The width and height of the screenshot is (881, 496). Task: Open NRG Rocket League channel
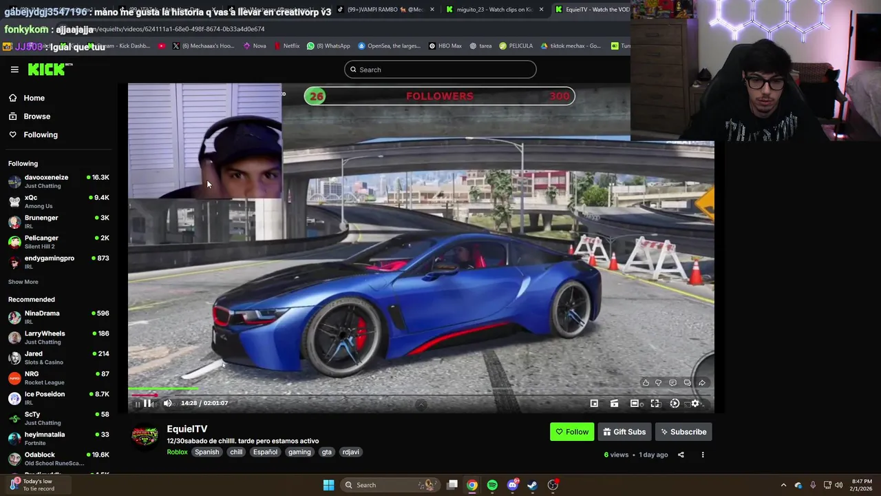click(x=59, y=378)
